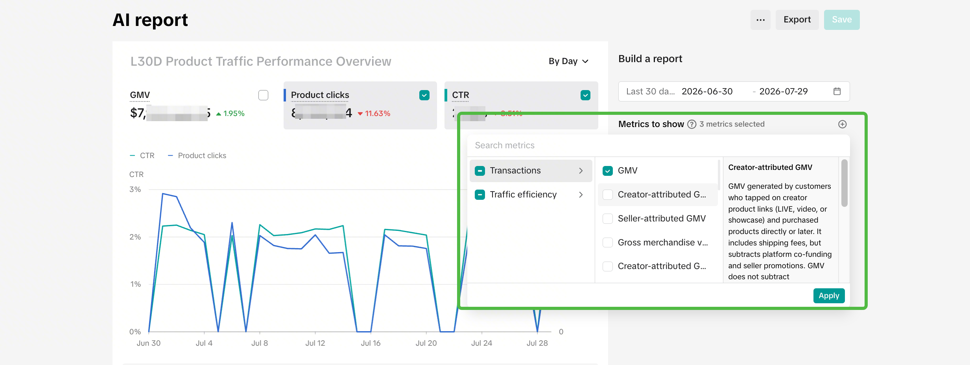Viewport: 970px width, 365px height.
Task: Click the metric description panel scrollbar
Action: click(x=844, y=183)
